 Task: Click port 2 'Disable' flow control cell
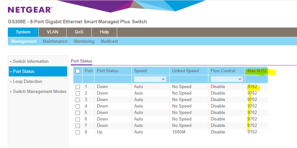coord(218,93)
